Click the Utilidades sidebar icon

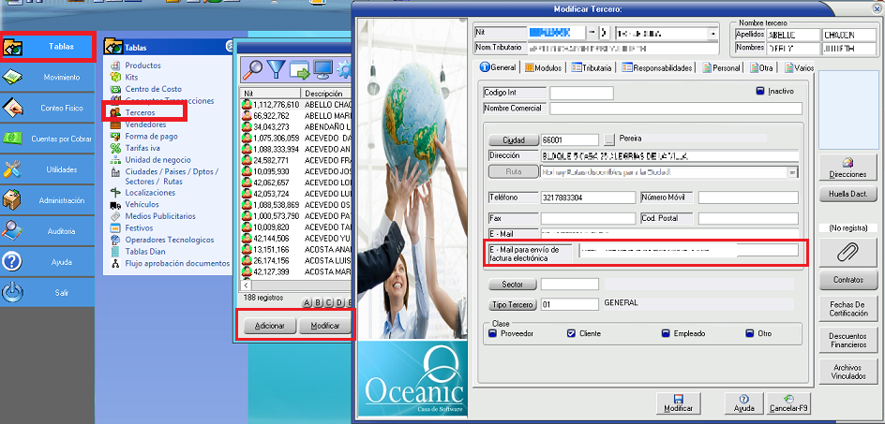(13, 169)
